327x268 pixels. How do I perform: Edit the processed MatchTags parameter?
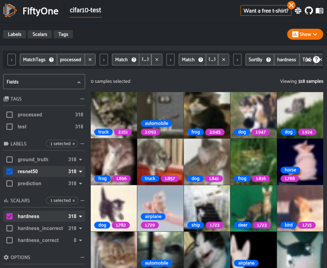click(x=71, y=60)
